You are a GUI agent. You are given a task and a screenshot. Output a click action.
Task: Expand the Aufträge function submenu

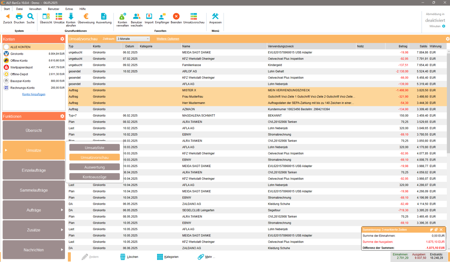click(x=62, y=210)
